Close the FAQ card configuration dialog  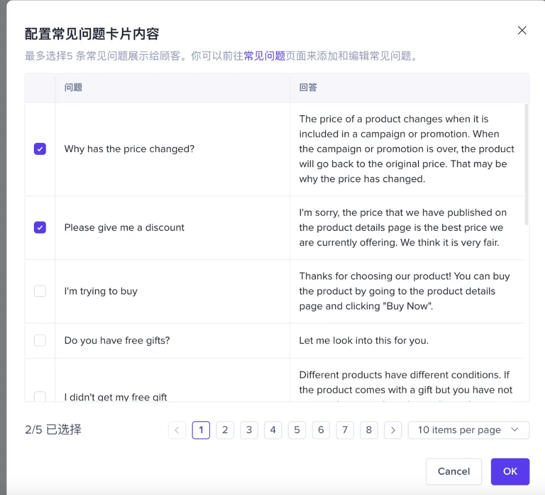click(x=522, y=31)
